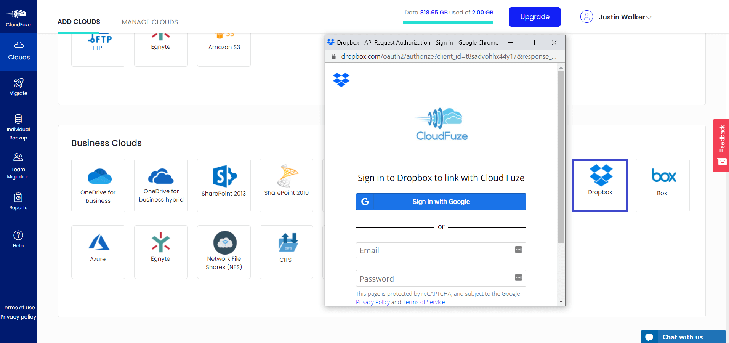Click the CloudFuze logo in Dropbox popup
729x343 pixels.
441,124
